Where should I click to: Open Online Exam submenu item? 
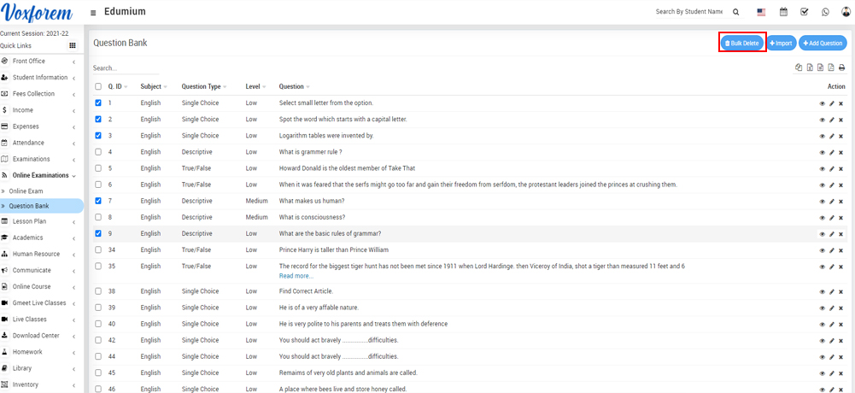(x=26, y=191)
